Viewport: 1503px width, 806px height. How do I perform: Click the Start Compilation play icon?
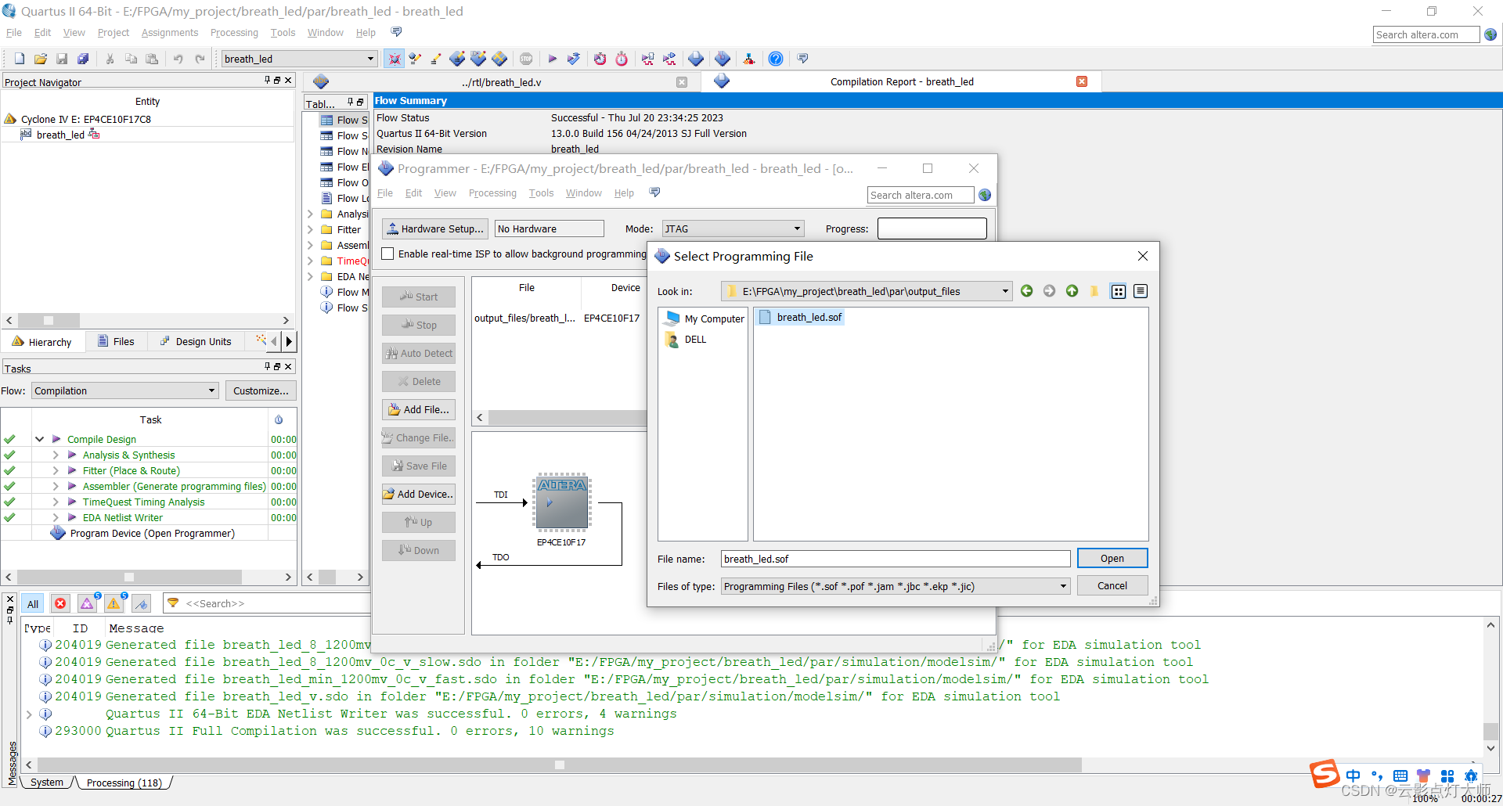[x=552, y=59]
